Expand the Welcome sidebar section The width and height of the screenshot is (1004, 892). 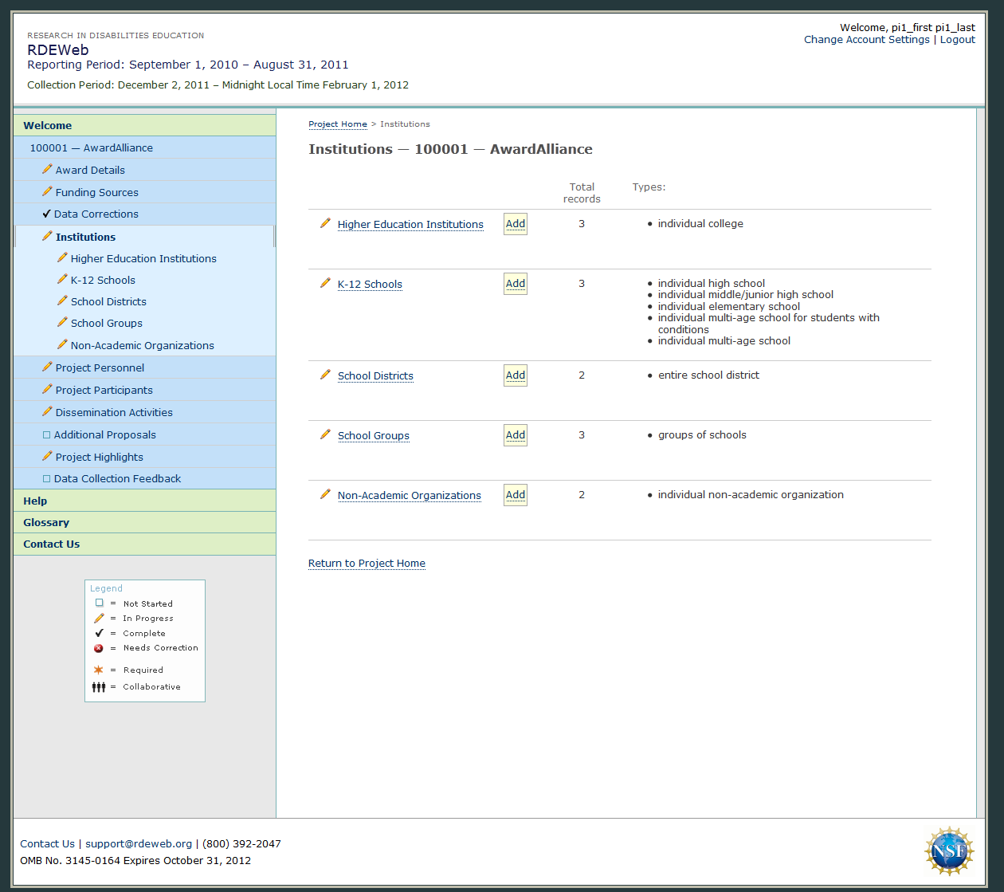tap(48, 125)
